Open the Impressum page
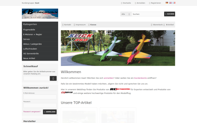 (80, 25)
